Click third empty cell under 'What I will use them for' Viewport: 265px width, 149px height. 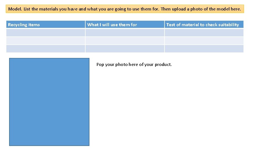click(x=125, y=49)
